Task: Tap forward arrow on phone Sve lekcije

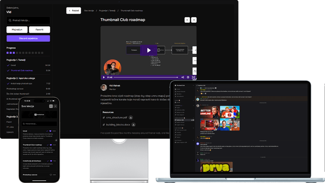Action: [55, 106]
